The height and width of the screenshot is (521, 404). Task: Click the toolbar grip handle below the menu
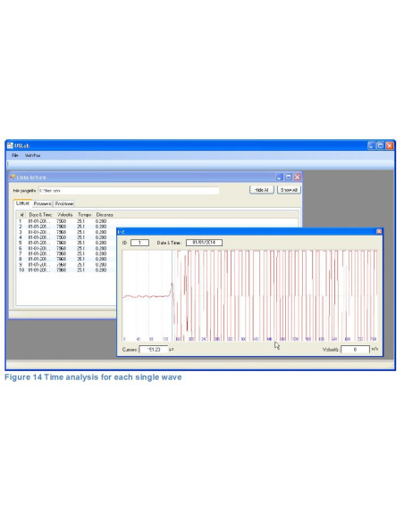(x=8, y=164)
